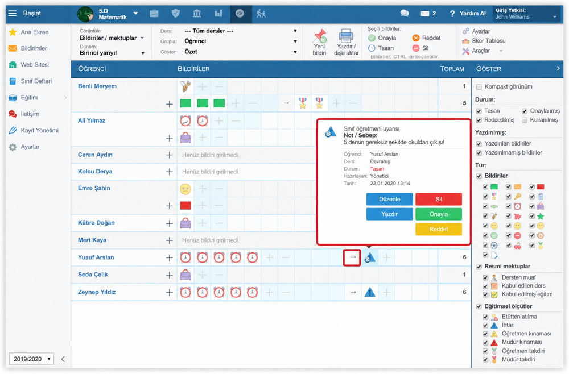569x374 pixels.
Task: Click the green Onayla button in popup
Action: 438,214
